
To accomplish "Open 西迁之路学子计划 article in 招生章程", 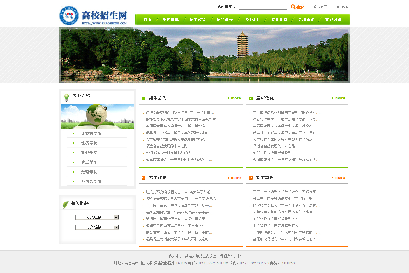I will [x=284, y=192].
